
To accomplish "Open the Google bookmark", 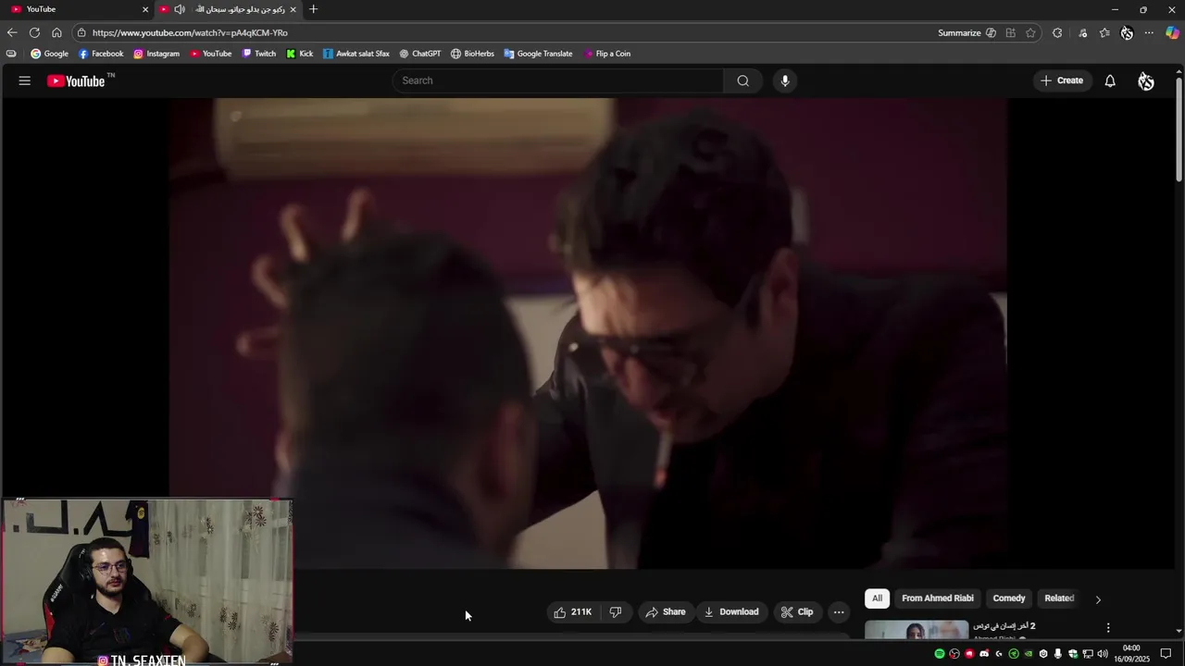I will (x=50, y=54).
